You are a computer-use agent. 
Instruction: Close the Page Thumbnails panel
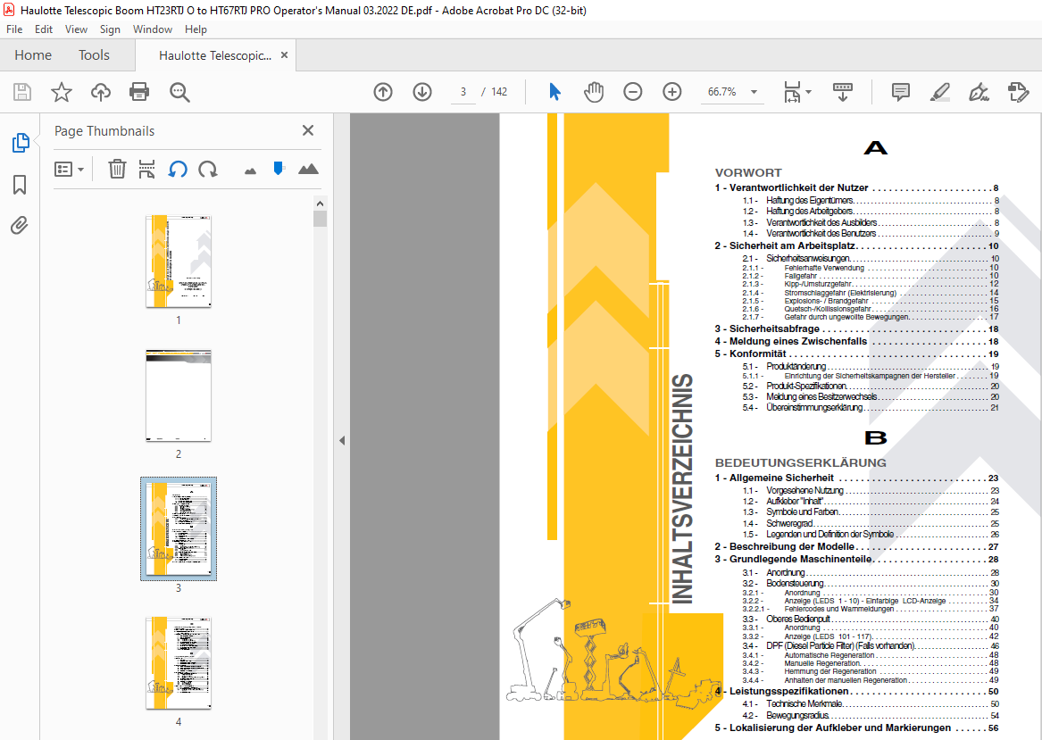[308, 130]
